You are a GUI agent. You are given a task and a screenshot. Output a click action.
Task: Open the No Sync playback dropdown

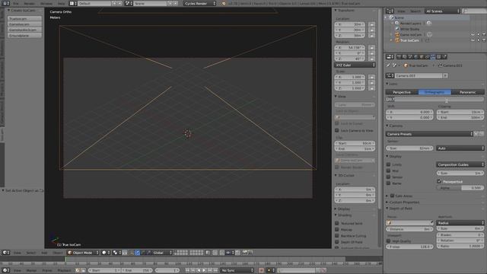[237, 270]
